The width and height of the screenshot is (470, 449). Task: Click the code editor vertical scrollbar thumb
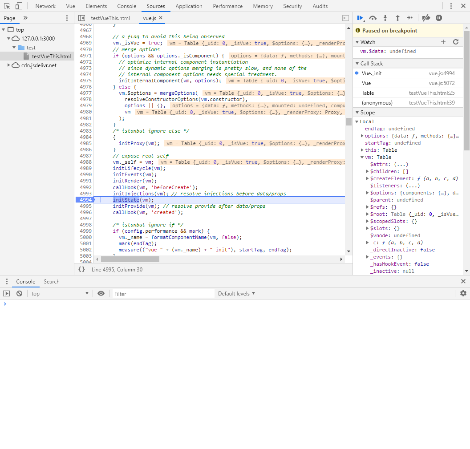[x=348, y=121]
